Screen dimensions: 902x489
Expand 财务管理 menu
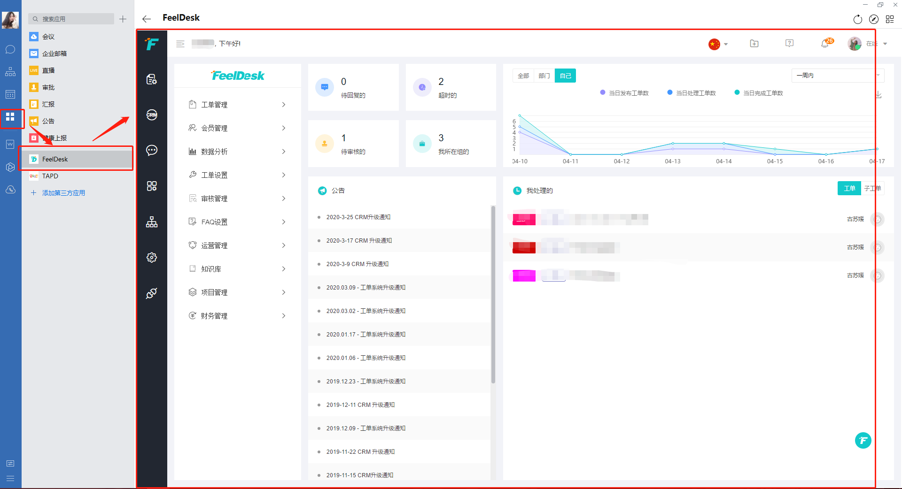(237, 316)
